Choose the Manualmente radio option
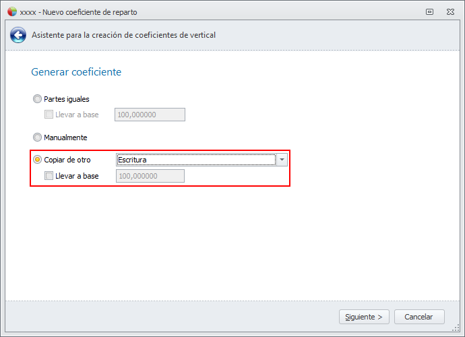The height and width of the screenshot is (337, 465). (37, 137)
